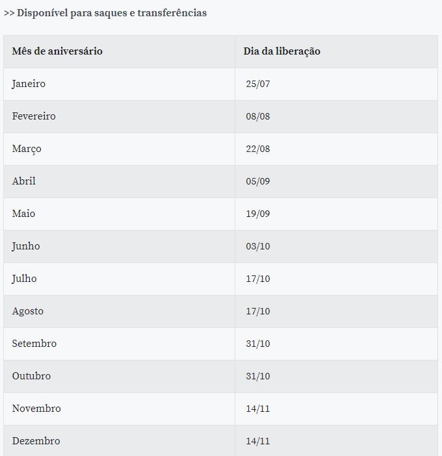Select the Janeiro row label

tap(29, 84)
